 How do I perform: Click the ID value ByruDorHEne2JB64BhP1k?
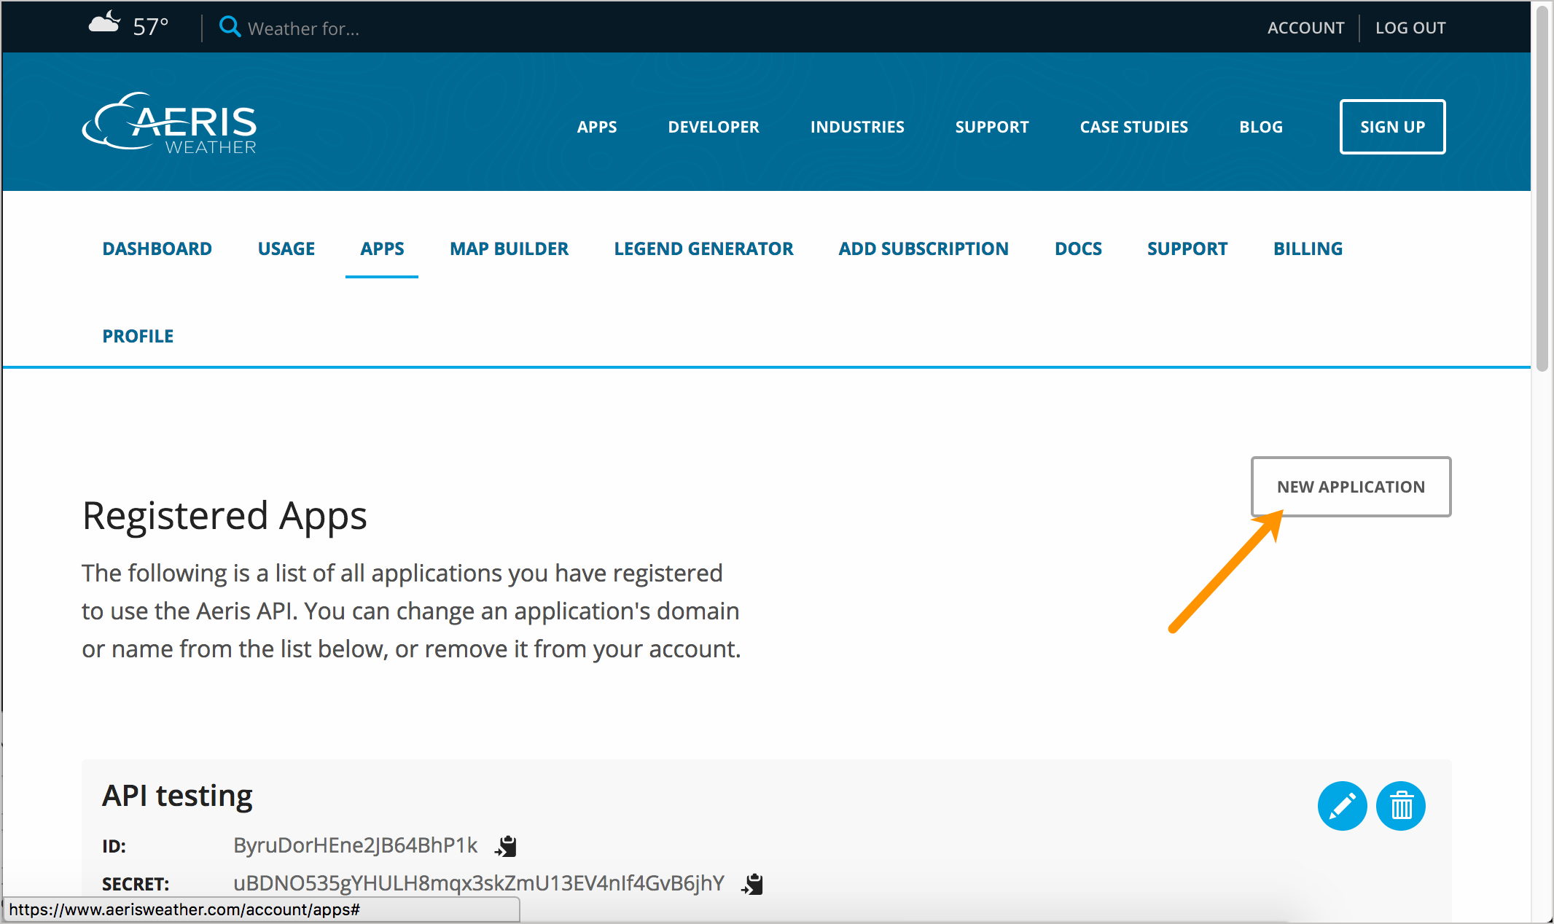pos(355,845)
